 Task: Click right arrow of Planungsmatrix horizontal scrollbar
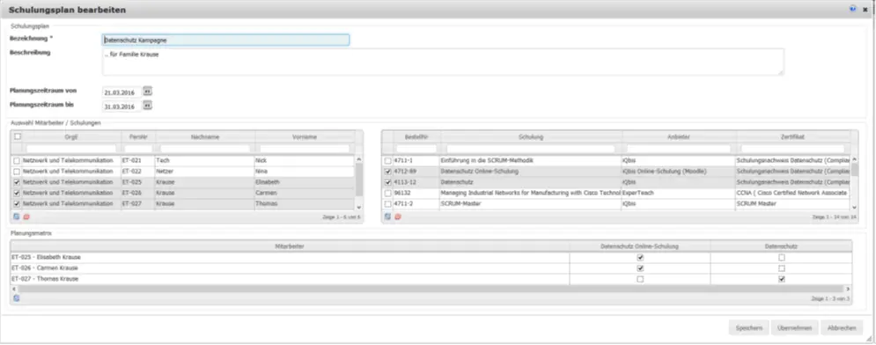coord(848,290)
